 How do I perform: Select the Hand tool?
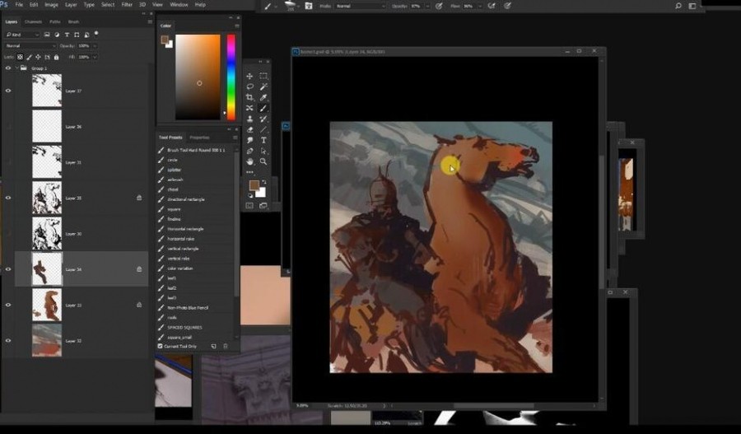click(249, 161)
